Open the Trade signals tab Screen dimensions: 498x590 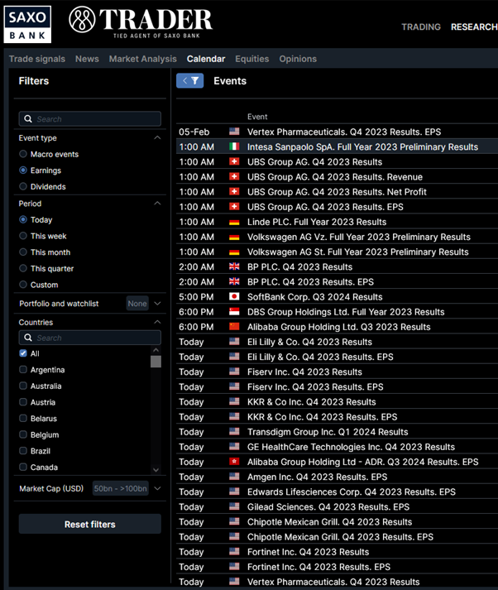tap(37, 59)
